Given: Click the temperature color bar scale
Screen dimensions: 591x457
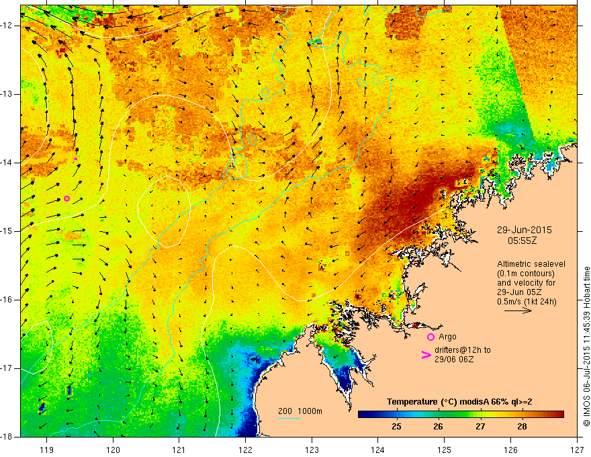Looking at the screenshot, I should tap(461, 415).
